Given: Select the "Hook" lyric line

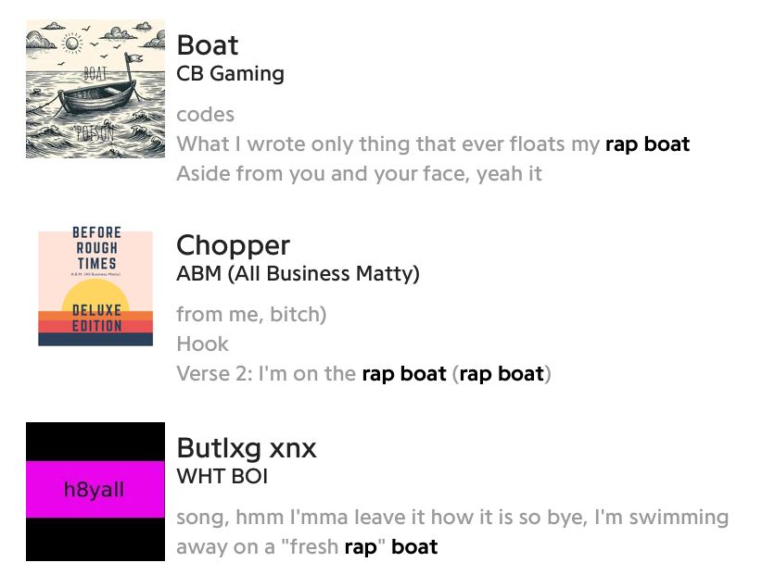Looking at the screenshot, I should [202, 344].
